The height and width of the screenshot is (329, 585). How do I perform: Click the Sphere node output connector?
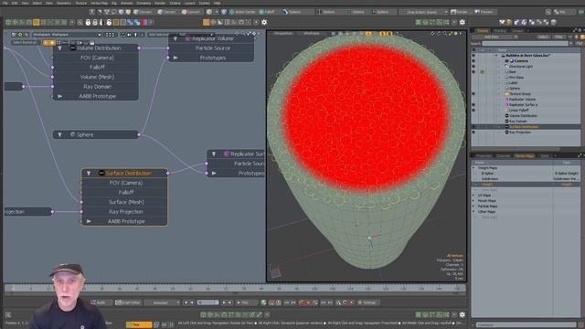tap(139, 134)
